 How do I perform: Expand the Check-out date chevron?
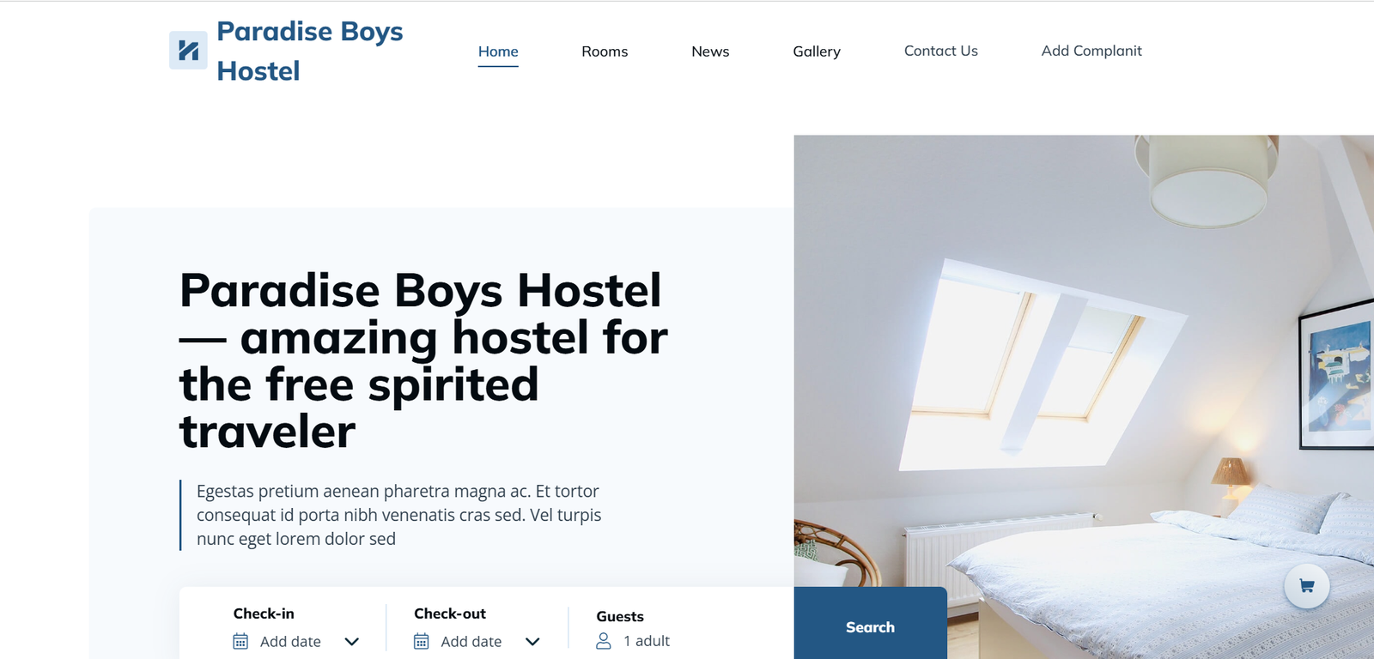(x=532, y=641)
